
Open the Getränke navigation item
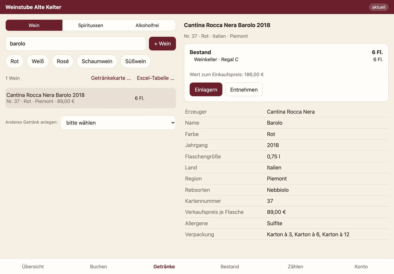(x=164, y=267)
